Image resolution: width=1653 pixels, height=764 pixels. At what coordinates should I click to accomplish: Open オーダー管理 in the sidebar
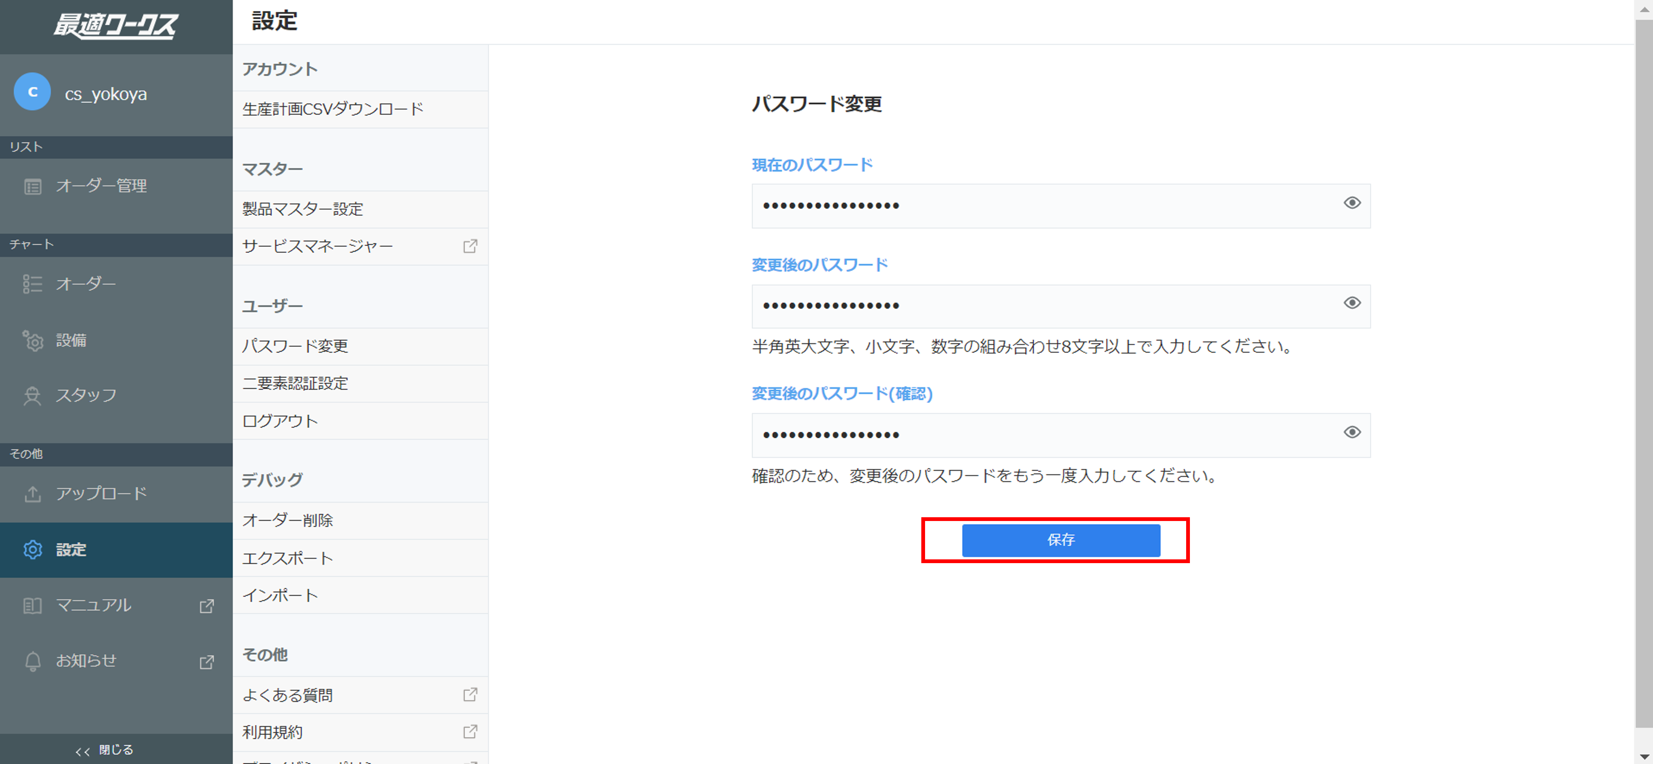(x=116, y=186)
